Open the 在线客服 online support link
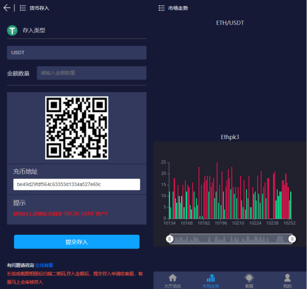 pos(44,265)
